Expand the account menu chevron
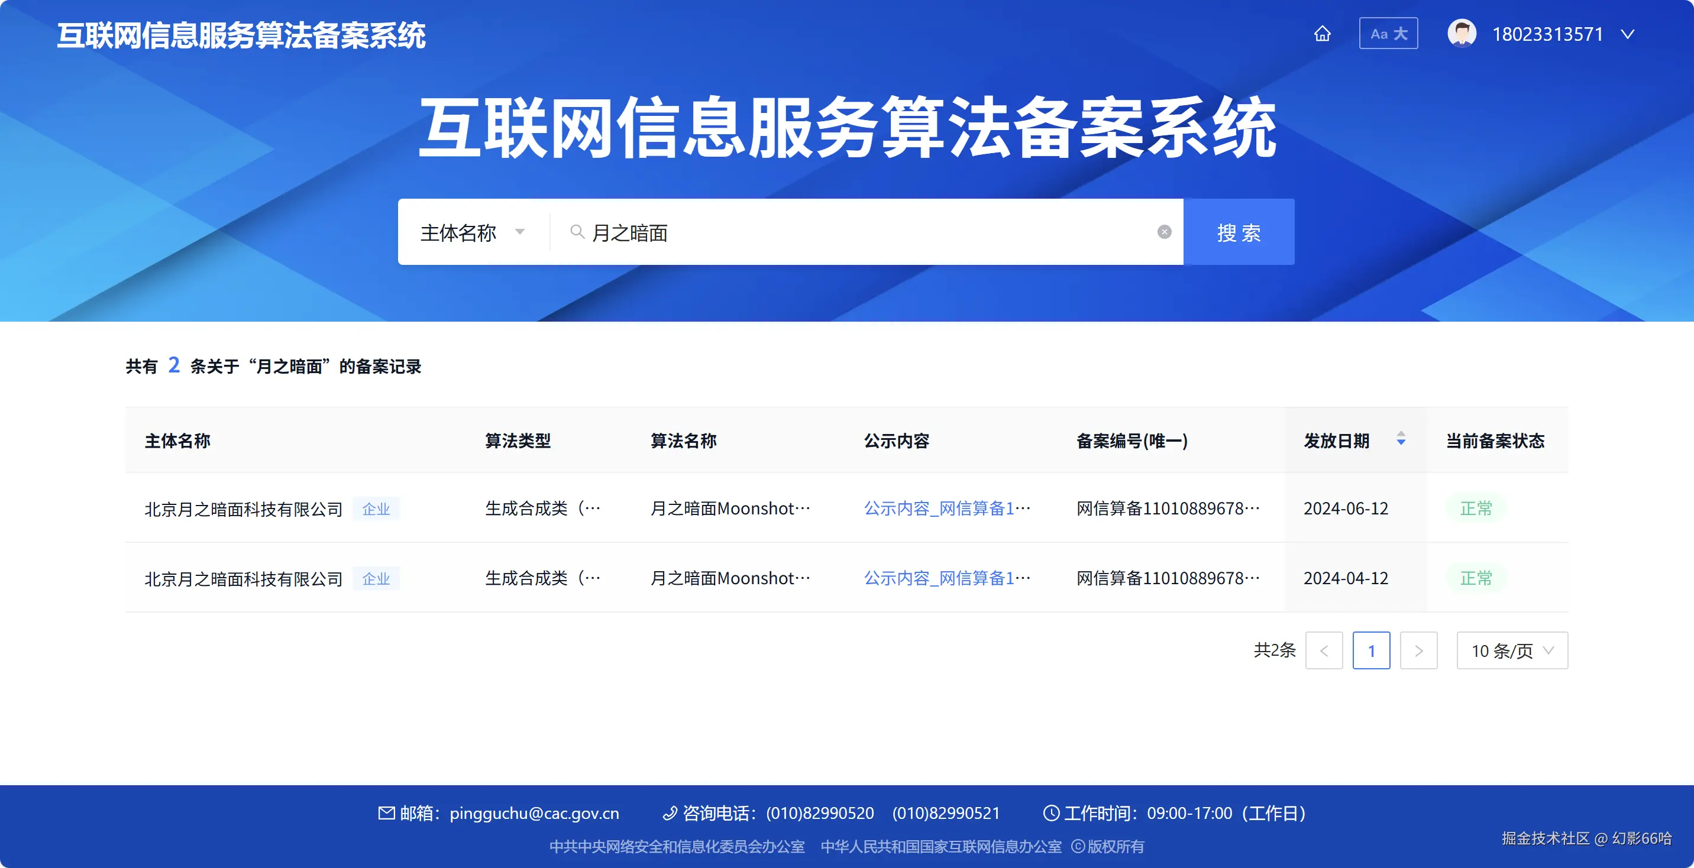Image resolution: width=1694 pixels, height=868 pixels. point(1627,34)
